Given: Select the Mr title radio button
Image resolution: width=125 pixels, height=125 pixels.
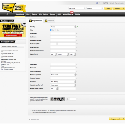Looking at the screenshot, I should [51, 30].
